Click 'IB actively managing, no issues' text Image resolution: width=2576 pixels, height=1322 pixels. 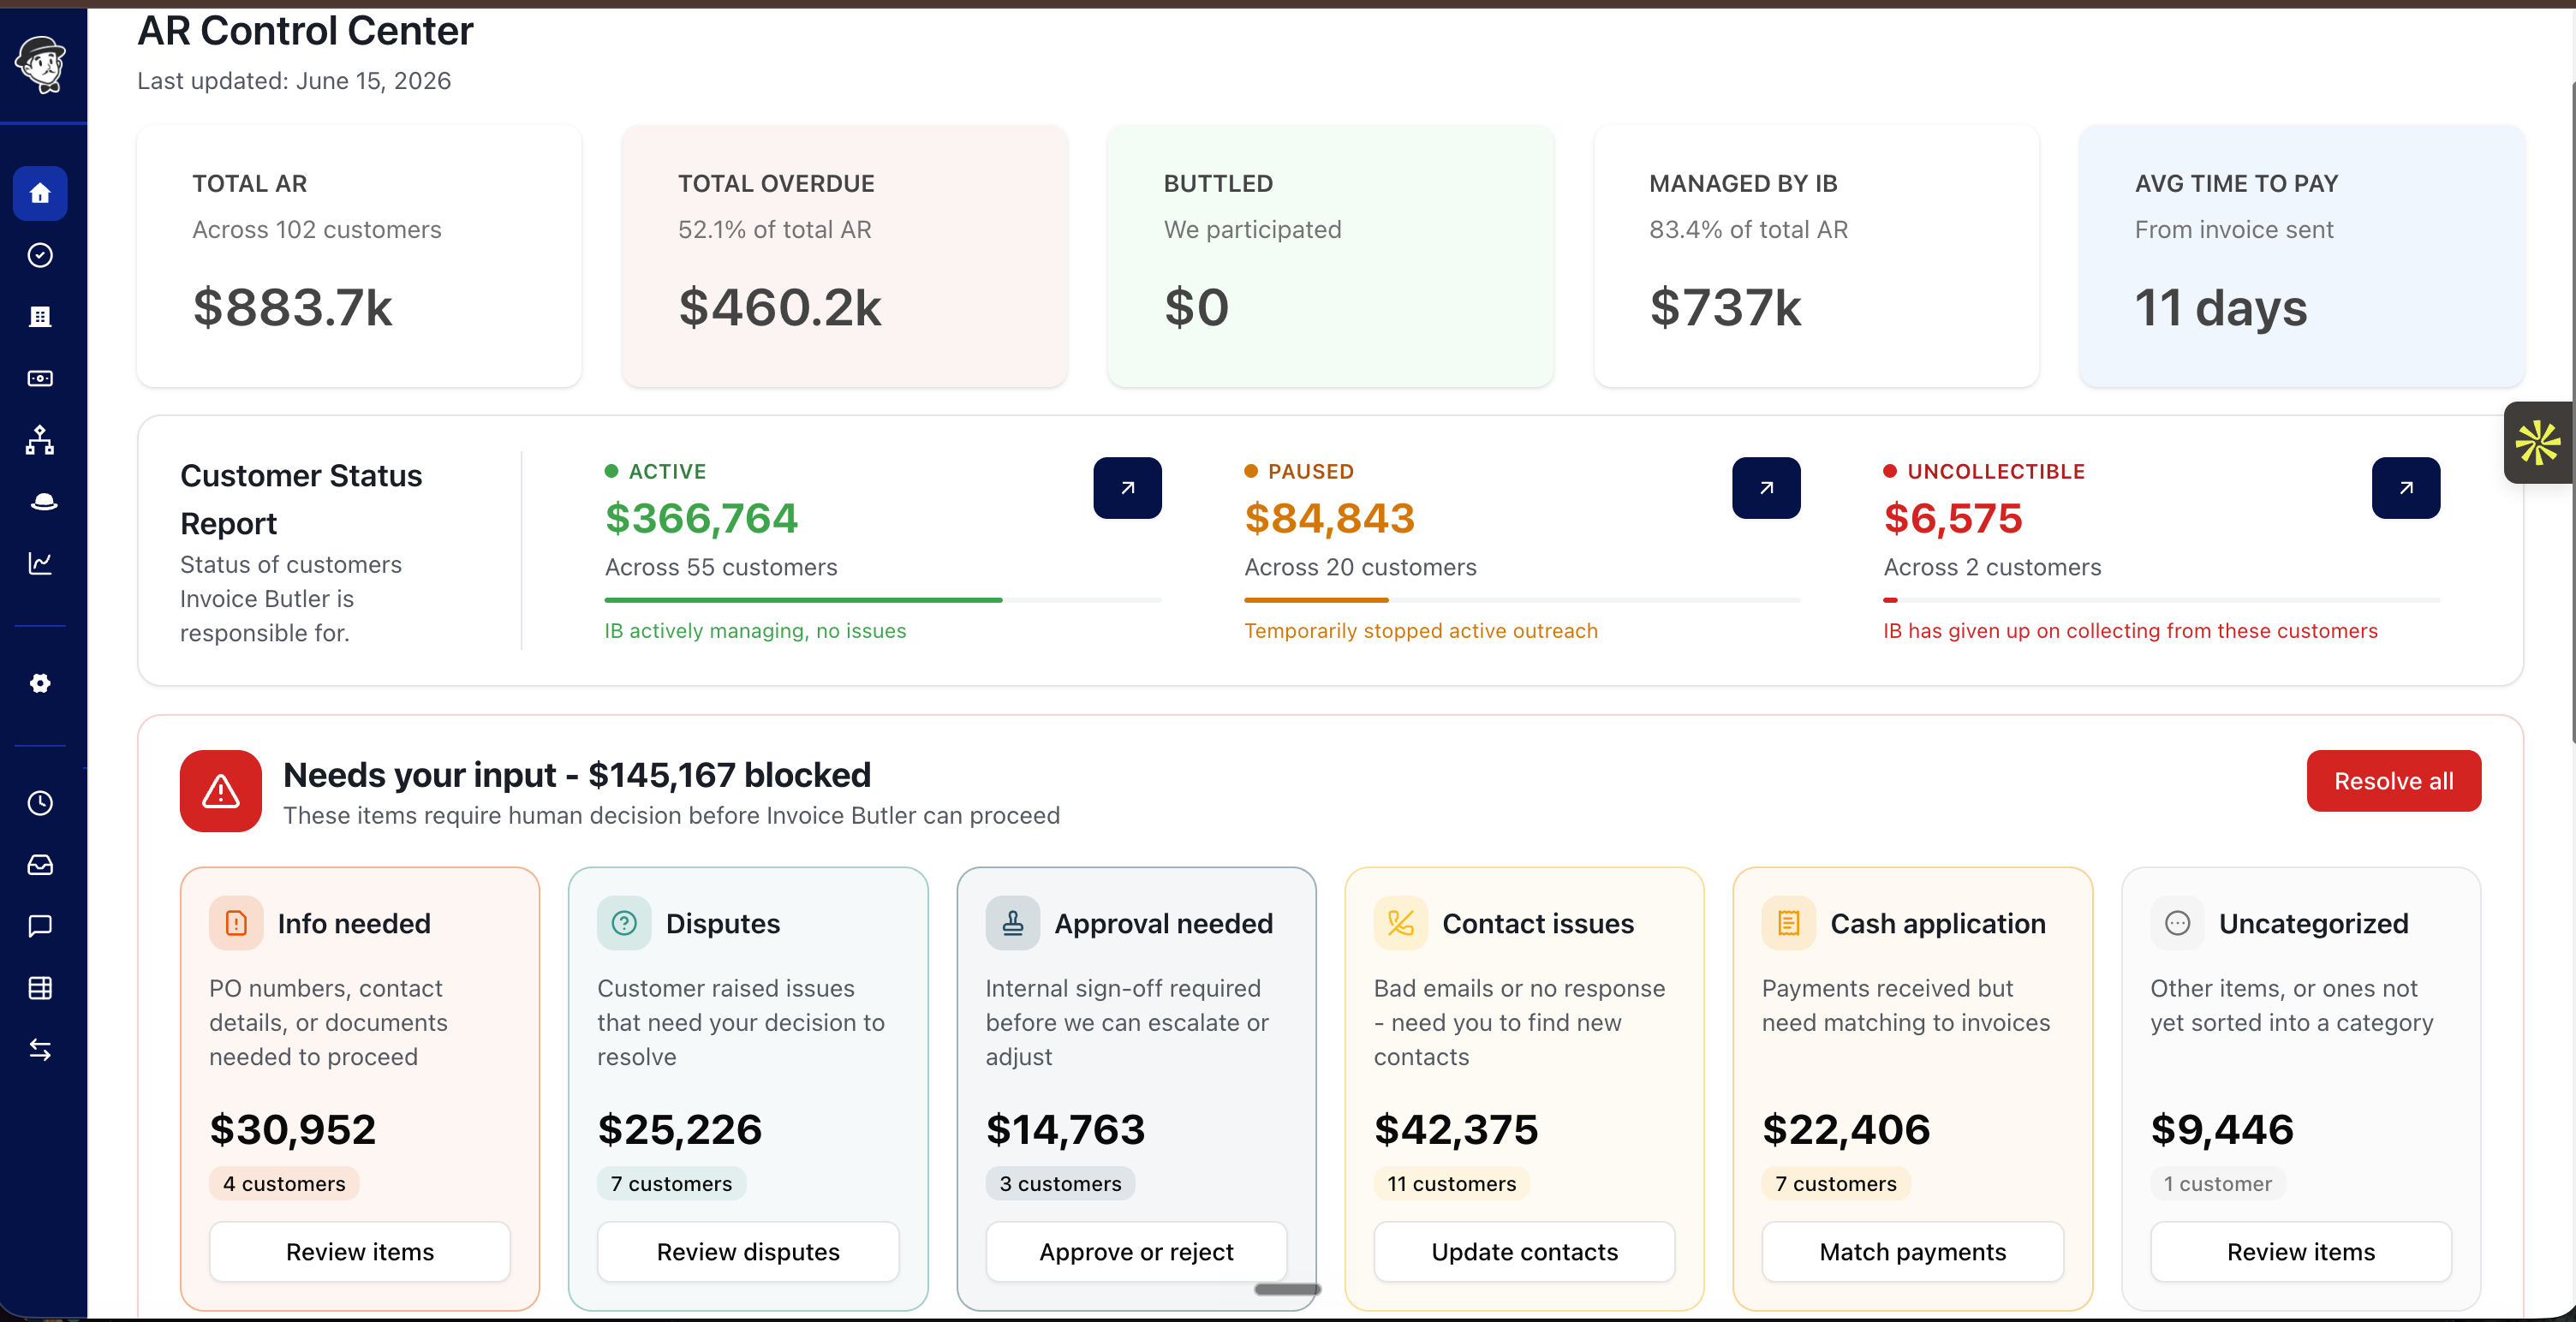tap(755, 631)
